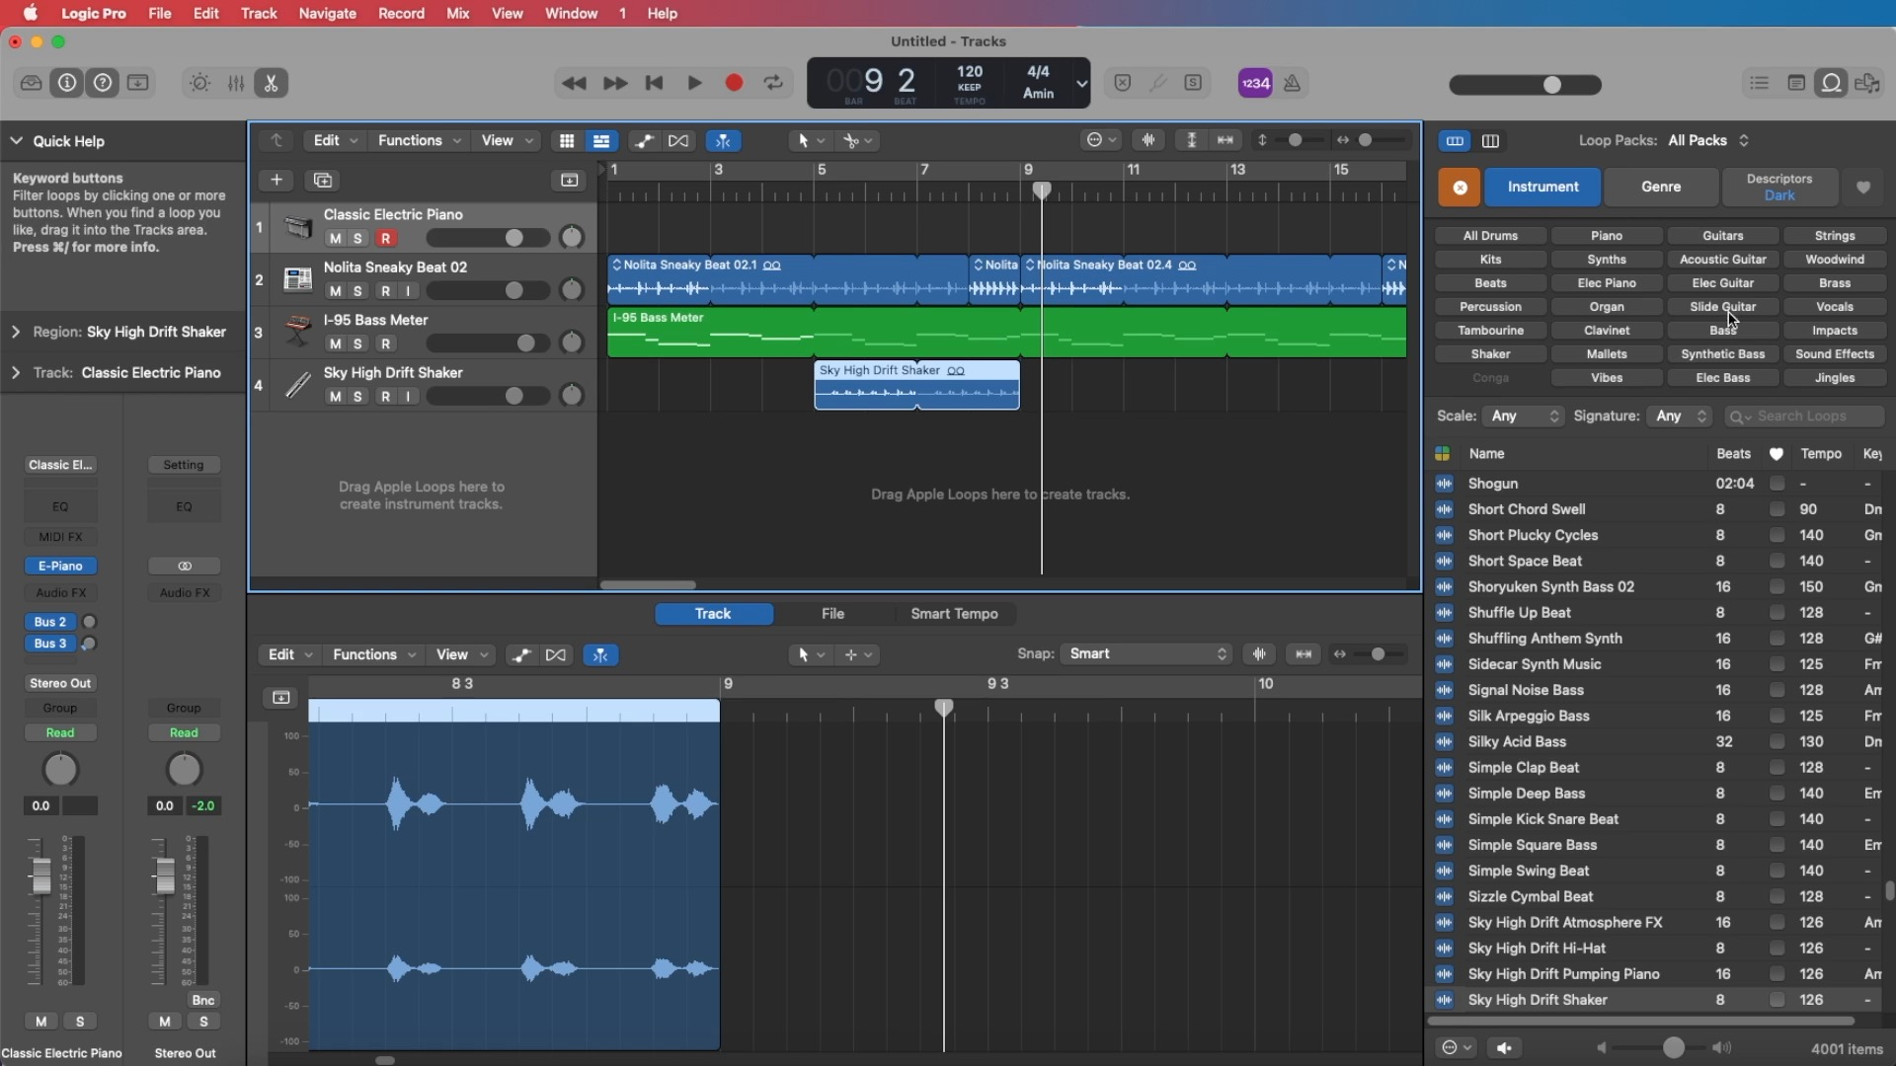Filter loops by Synthetic Bass

[1723, 354]
